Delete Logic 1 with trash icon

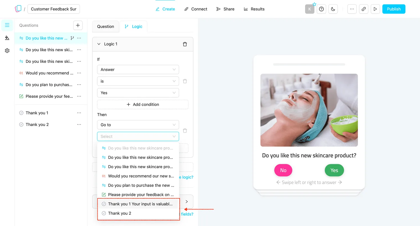[185, 44]
